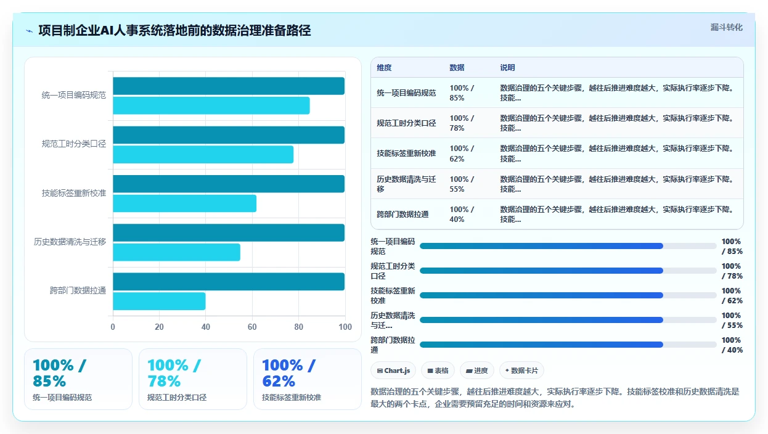Click the progress value 100% / 78%
The image size is (768, 434).
point(732,271)
